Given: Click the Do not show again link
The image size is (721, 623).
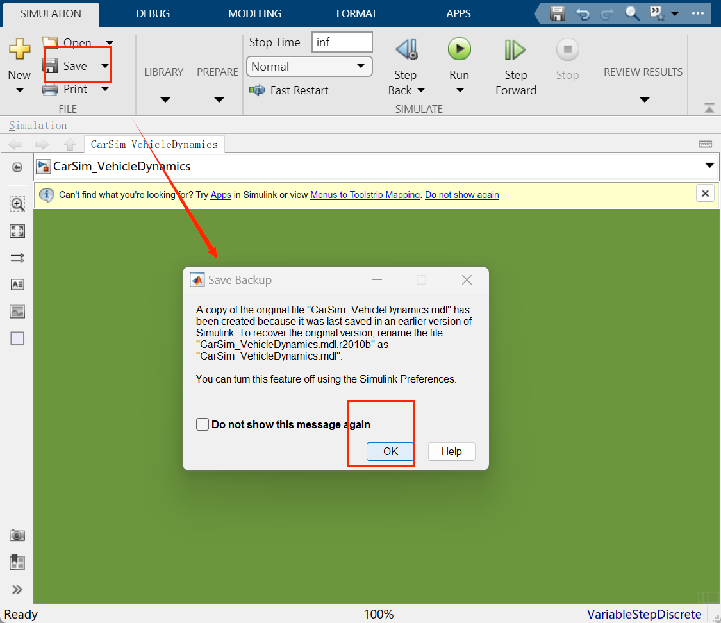Looking at the screenshot, I should [461, 195].
